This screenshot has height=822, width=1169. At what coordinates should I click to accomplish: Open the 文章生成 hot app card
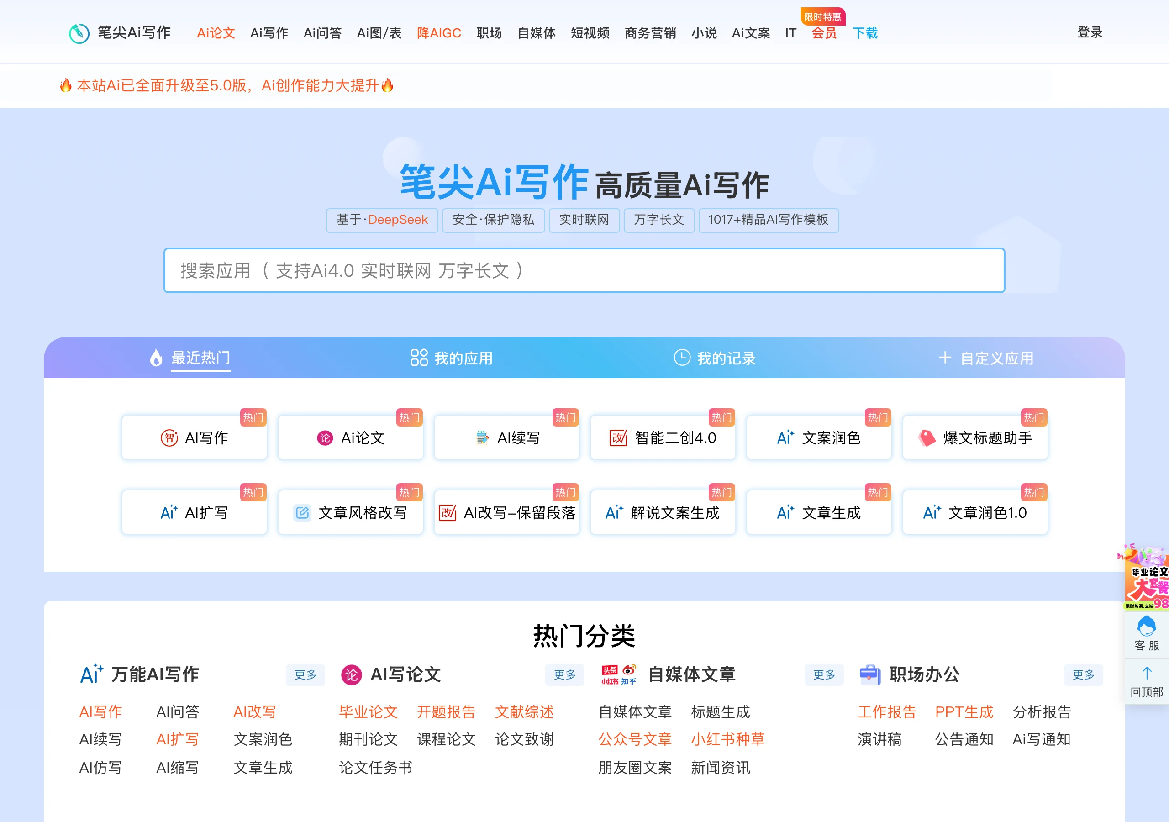pos(819,512)
